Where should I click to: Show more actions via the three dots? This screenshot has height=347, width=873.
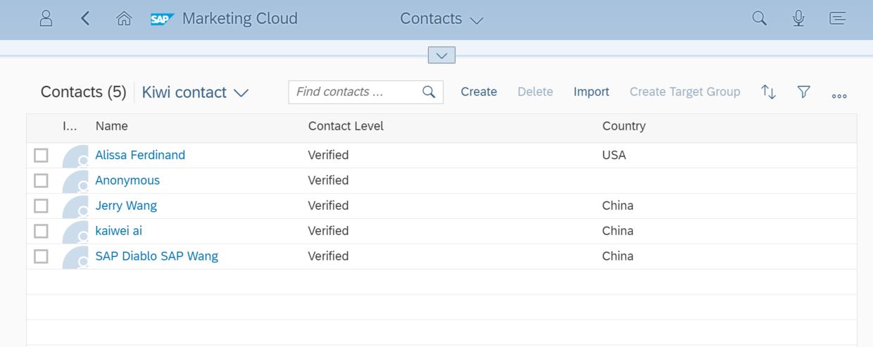839,96
